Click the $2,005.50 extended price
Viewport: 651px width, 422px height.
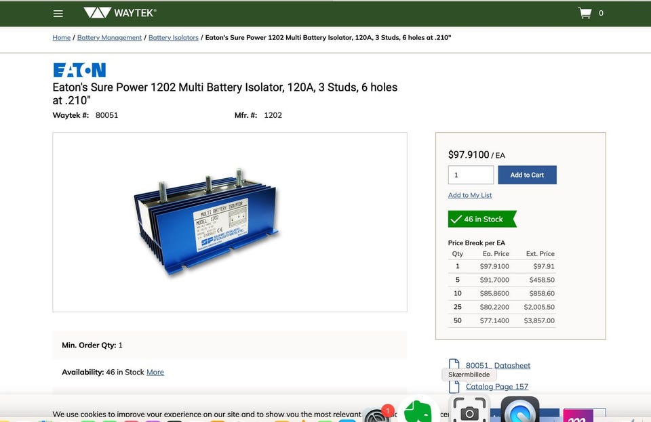(x=539, y=307)
